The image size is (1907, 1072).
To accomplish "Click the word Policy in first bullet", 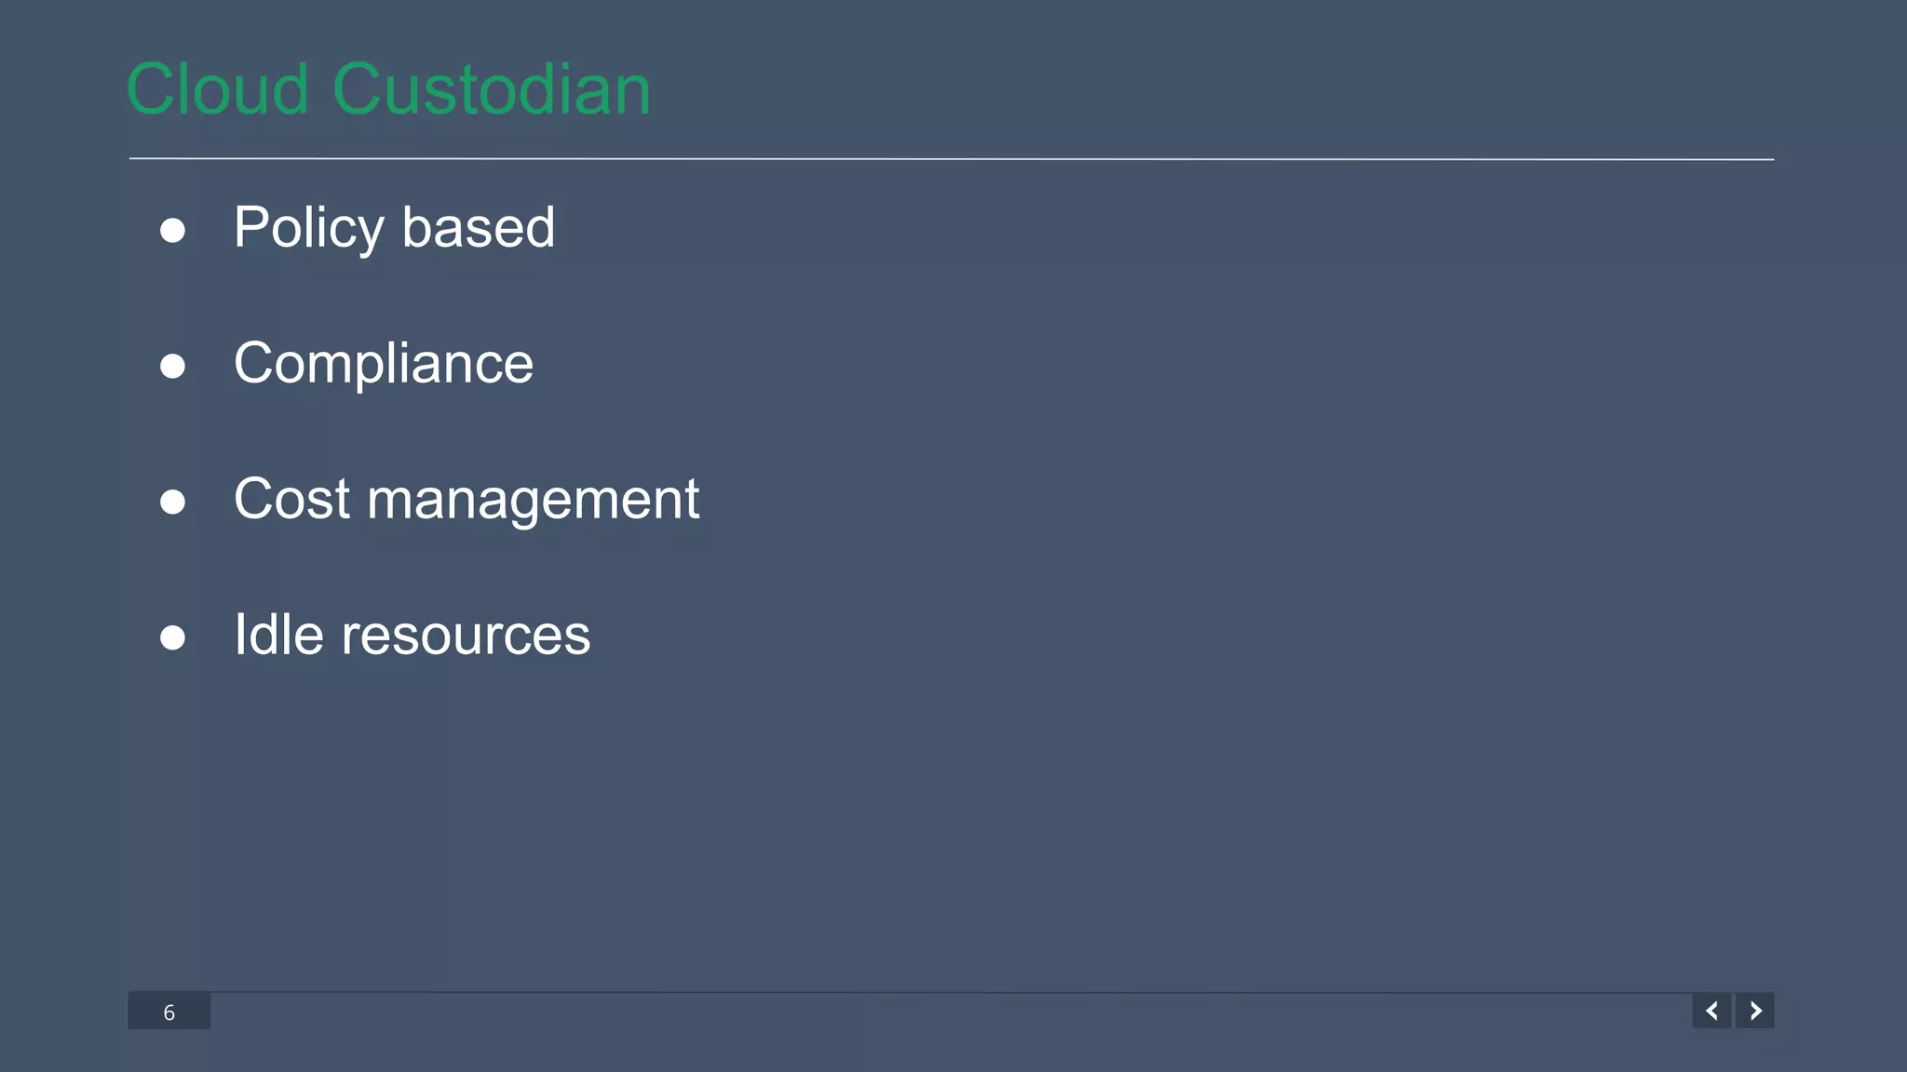I will tap(308, 227).
